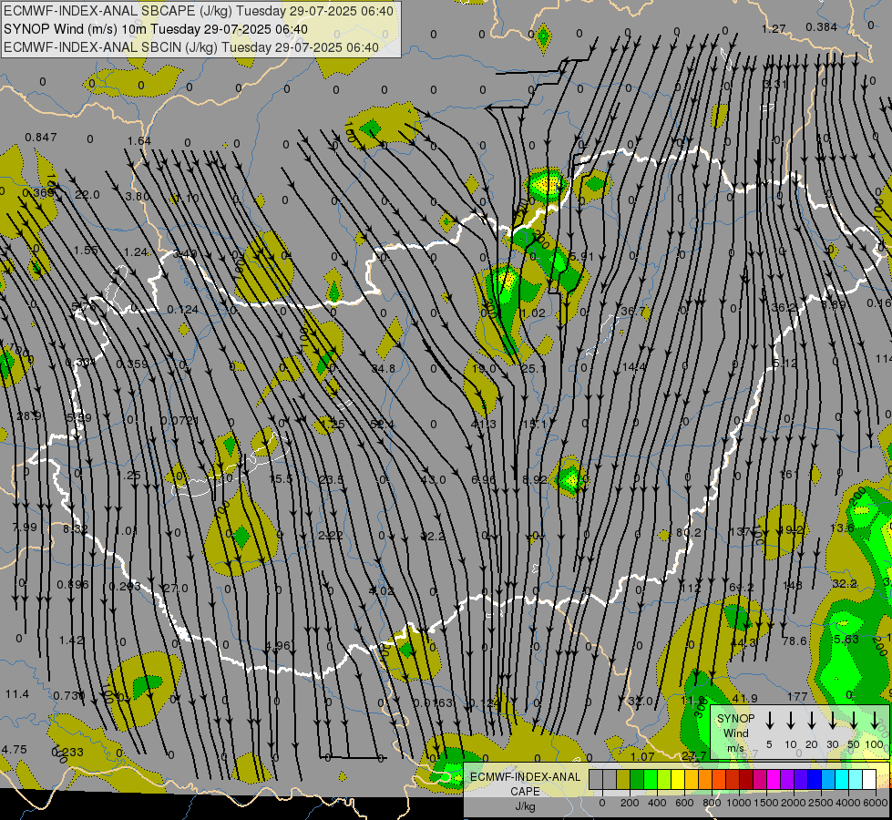The width and height of the screenshot is (892, 820).
Task: Click the map value 25.1
Action: tap(534, 369)
